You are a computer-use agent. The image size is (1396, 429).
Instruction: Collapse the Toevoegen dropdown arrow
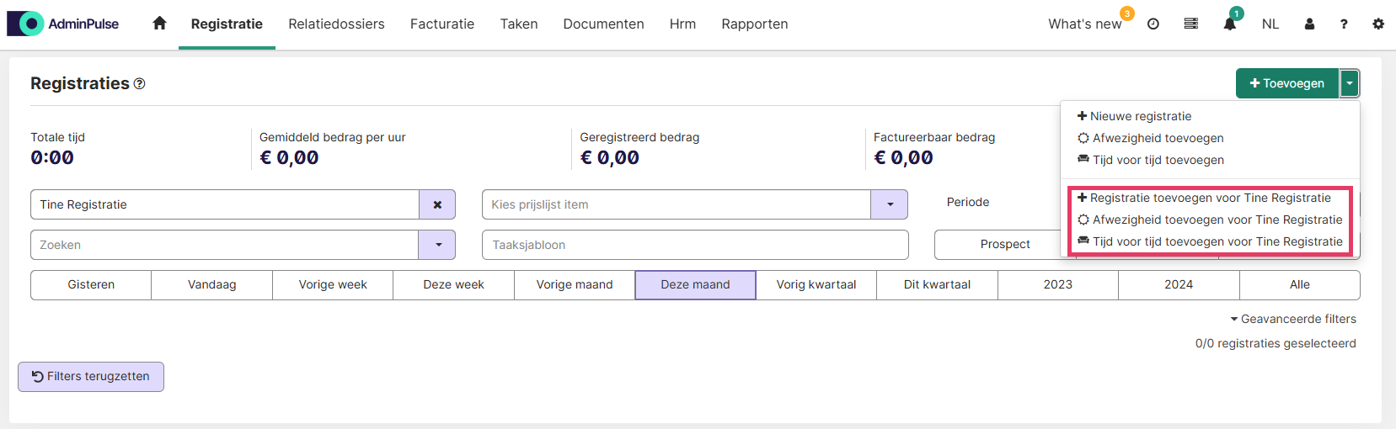(x=1350, y=83)
